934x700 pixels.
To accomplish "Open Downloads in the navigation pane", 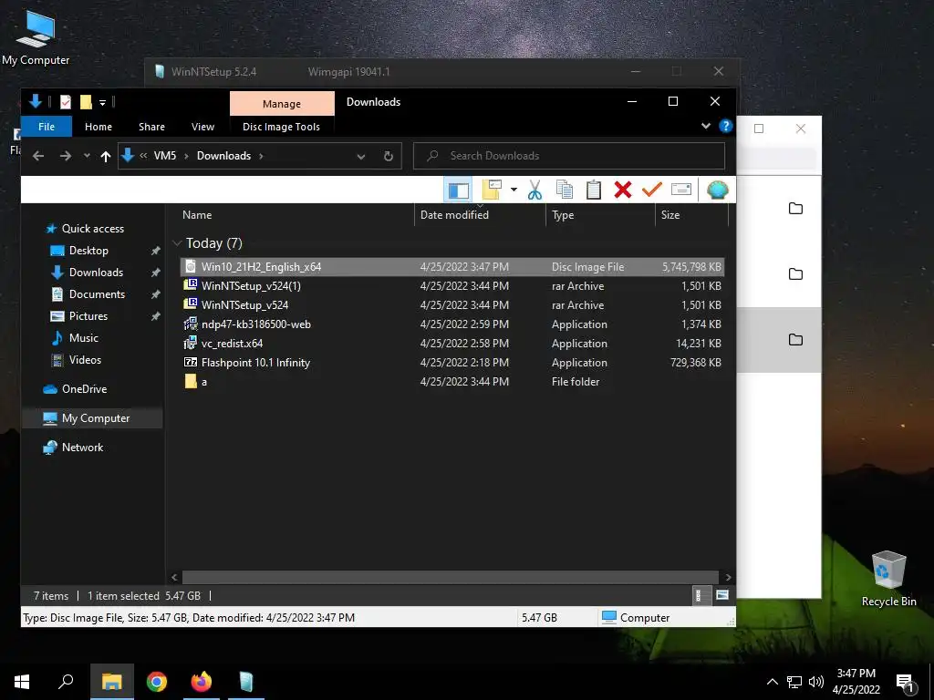I will [96, 273].
